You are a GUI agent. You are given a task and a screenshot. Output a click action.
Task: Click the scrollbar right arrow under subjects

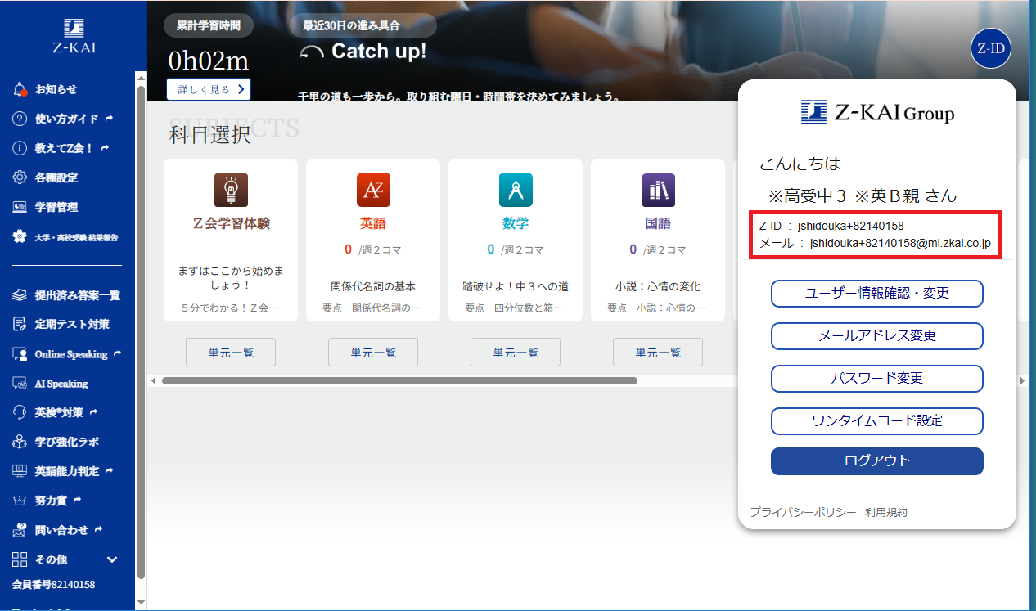[x=1022, y=380]
